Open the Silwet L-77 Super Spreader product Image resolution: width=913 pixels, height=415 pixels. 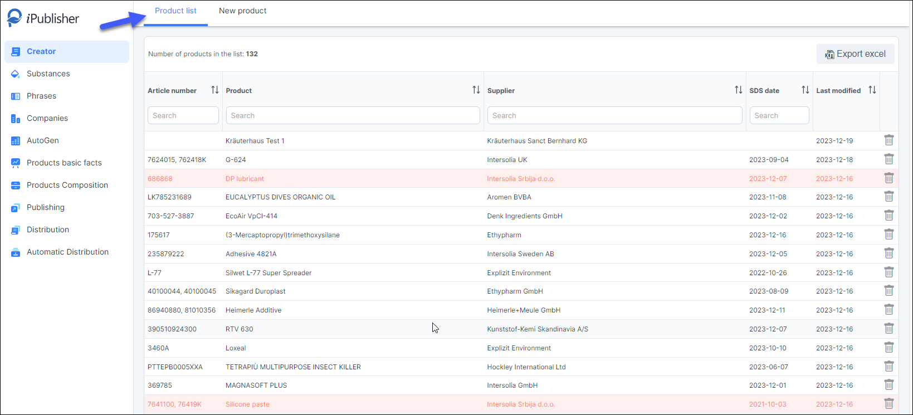tap(268, 273)
